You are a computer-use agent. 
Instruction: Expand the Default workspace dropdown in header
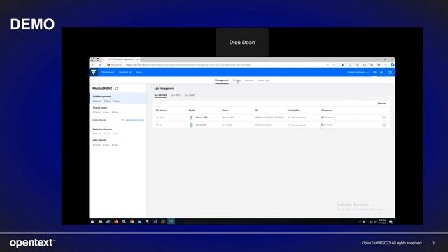pyautogui.click(x=358, y=73)
